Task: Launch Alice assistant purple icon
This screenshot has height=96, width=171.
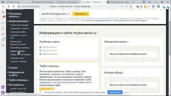Action: 3,93
